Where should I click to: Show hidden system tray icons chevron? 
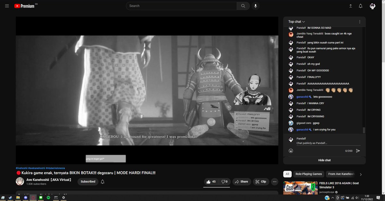click(333, 198)
